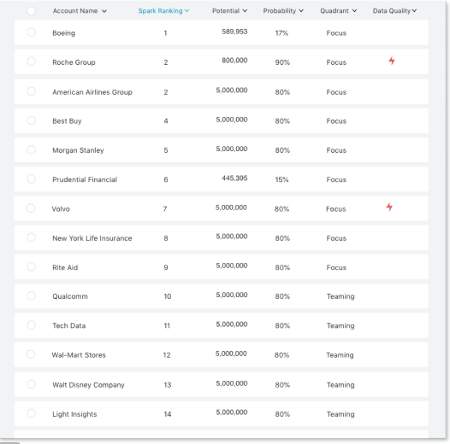Select the Roche Group row checkbox
Screen dimensions: 450x444
tap(32, 61)
